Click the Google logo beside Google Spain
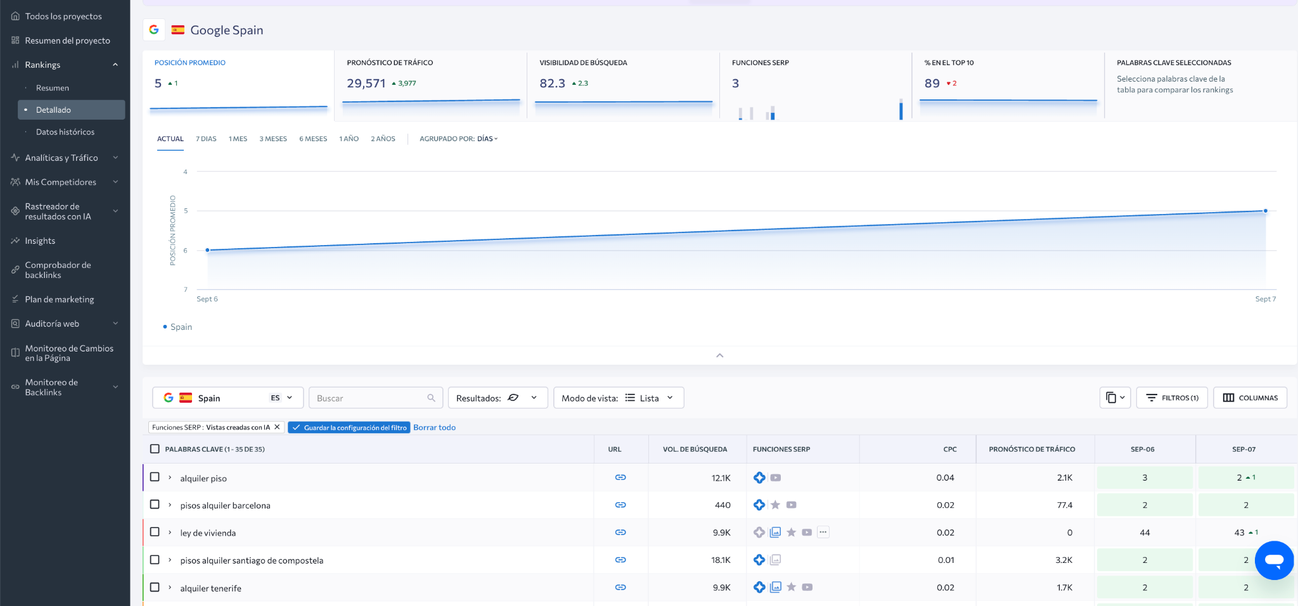The height and width of the screenshot is (606, 1298). click(154, 30)
